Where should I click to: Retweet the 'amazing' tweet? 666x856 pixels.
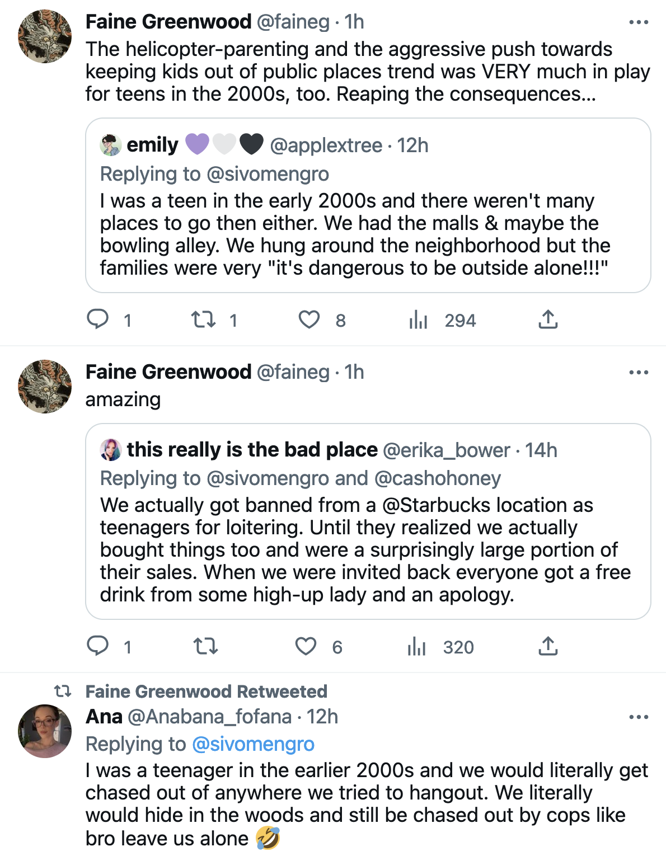point(205,646)
